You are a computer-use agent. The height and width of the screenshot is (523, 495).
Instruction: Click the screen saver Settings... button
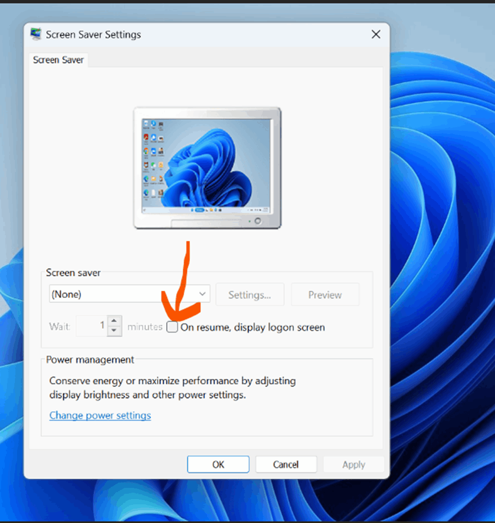pyautogui.click(x=250, y=295)
